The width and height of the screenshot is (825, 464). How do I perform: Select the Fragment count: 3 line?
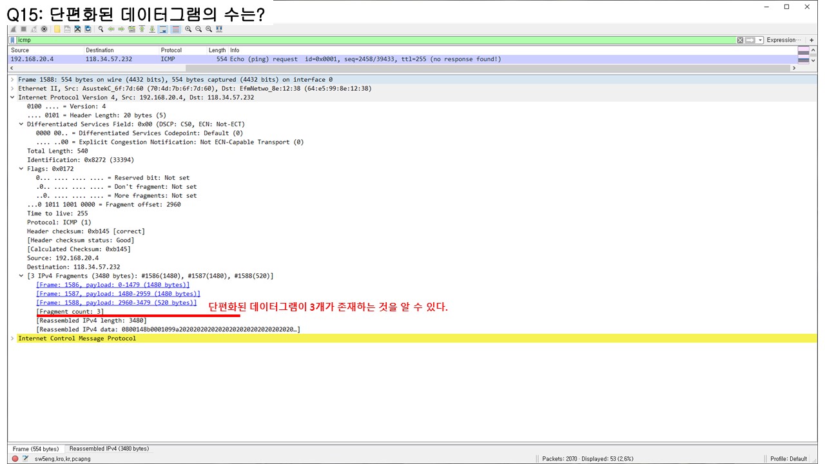pyautogui.click(x=70, y=312)
